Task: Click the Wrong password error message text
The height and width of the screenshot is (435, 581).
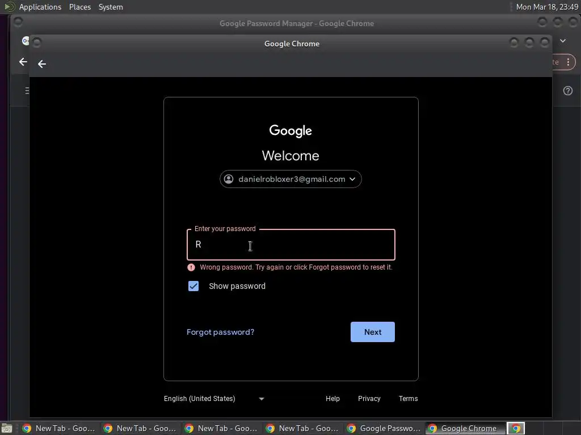Action: tap(296, 267)
